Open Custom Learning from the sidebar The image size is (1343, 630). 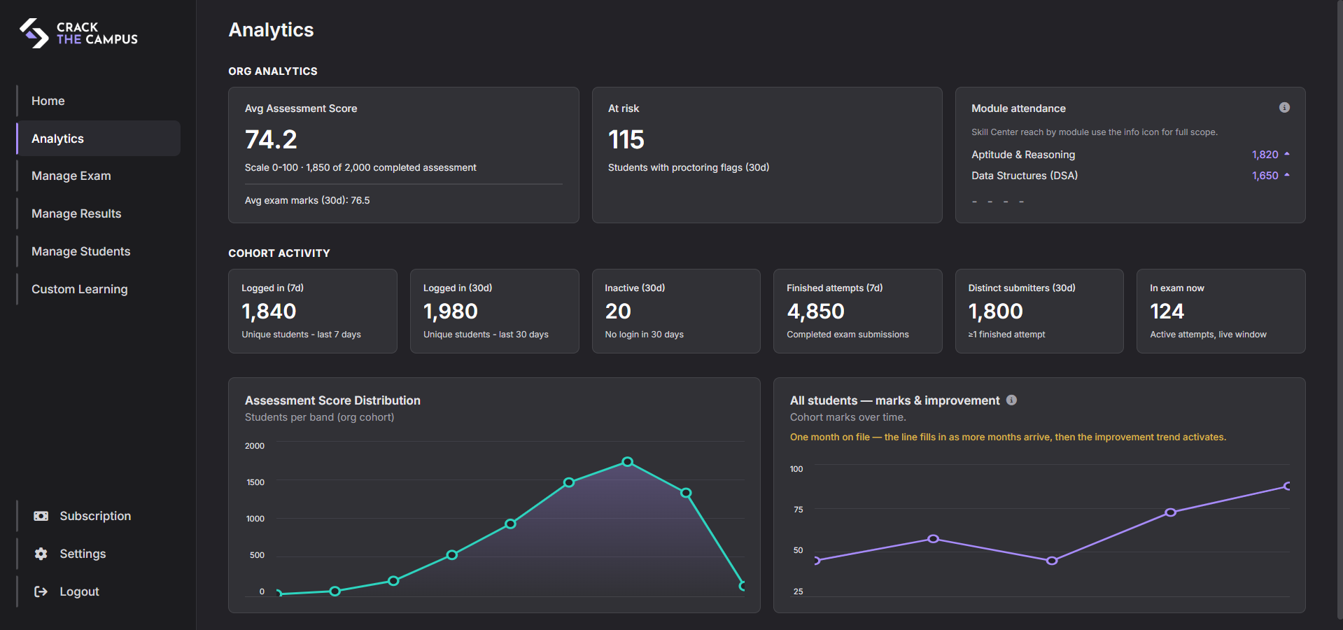point(79,288)
